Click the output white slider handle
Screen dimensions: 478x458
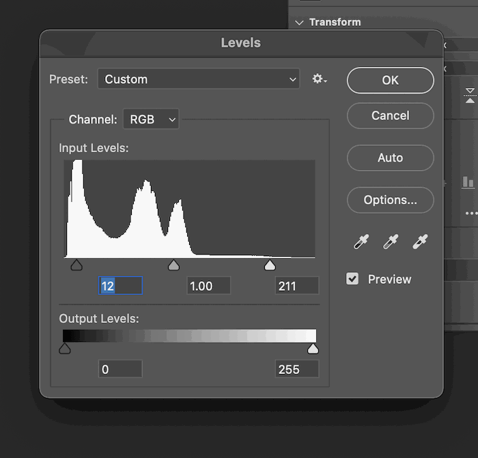[313, 349]
